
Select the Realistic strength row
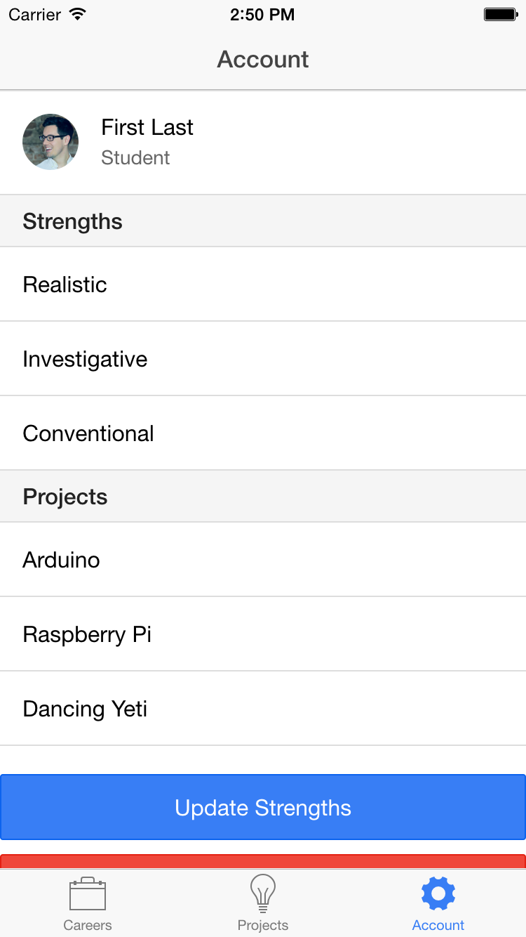263,284
